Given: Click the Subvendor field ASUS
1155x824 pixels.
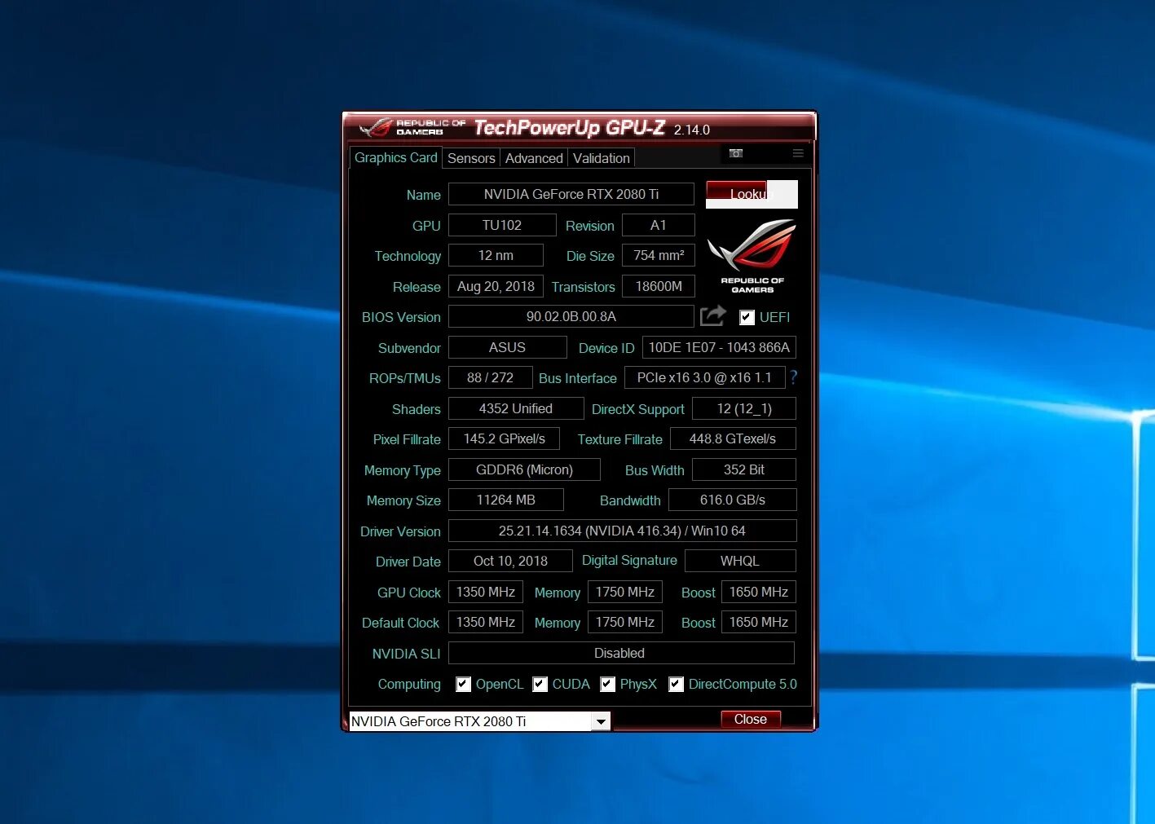Looking at the screenshot, I should pos(508,347).
